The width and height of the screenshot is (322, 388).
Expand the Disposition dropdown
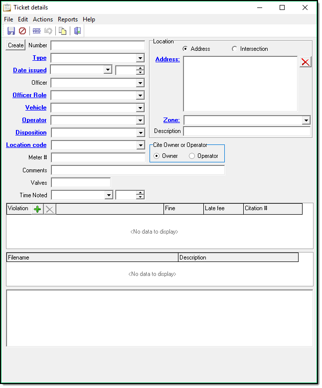coord(140,133)
